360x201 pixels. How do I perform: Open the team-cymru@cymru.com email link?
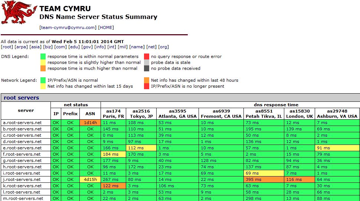[68, 27]
